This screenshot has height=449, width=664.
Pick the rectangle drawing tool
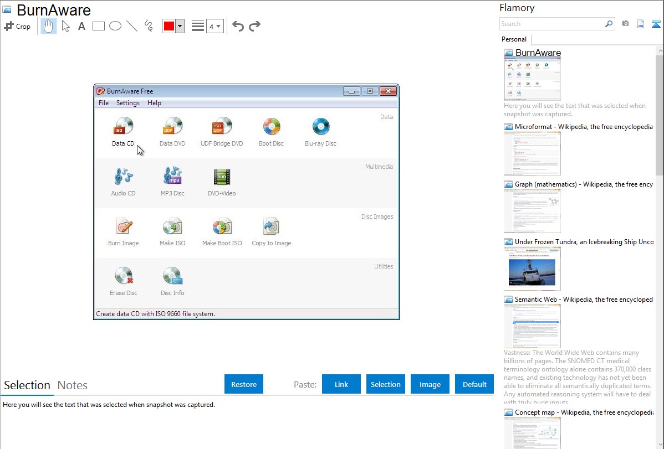click(98, 26)
